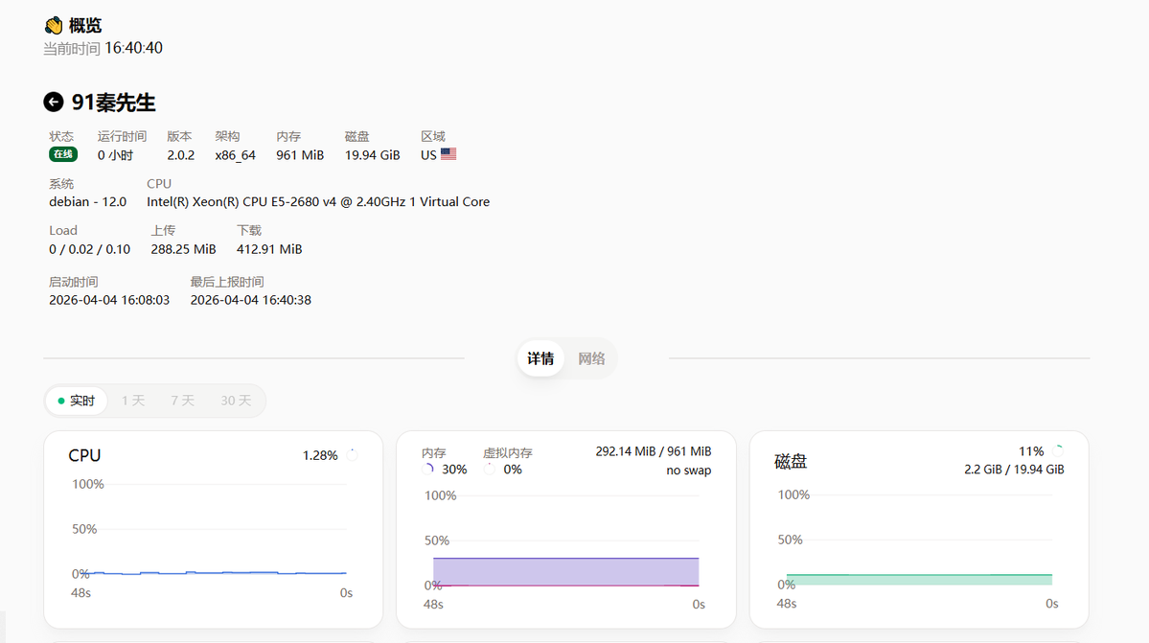Image resolution: width=1149 pixels, height=643 pixels.
Task: Click the uptime value 0 小时
Action: point(115,155)
